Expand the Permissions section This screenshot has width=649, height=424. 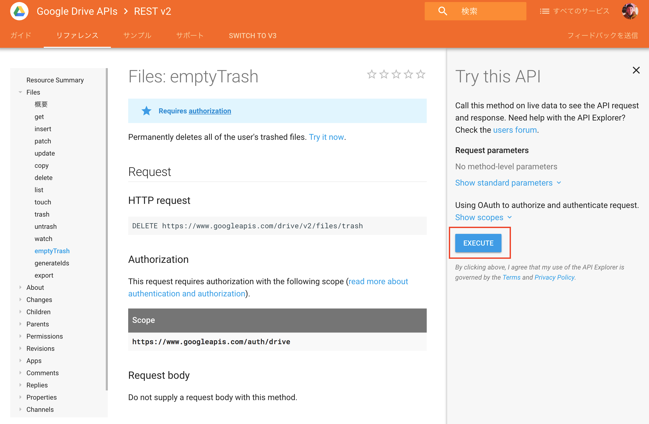pos(20,336)
